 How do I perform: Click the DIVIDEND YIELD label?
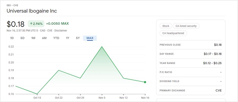coord(169,81)
